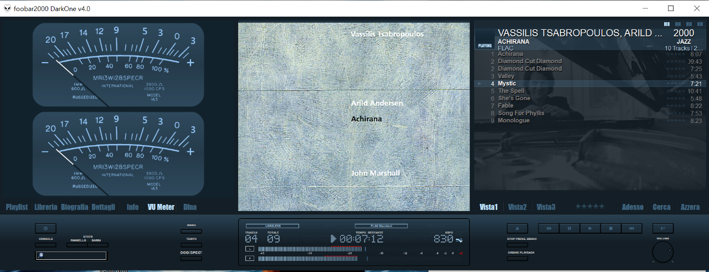Toggle the CONSOLE button
709x272 pixels.
(x=45, y=244)
